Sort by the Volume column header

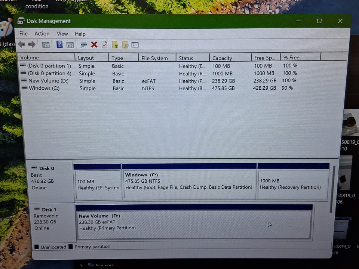click(x=46, y=58)
